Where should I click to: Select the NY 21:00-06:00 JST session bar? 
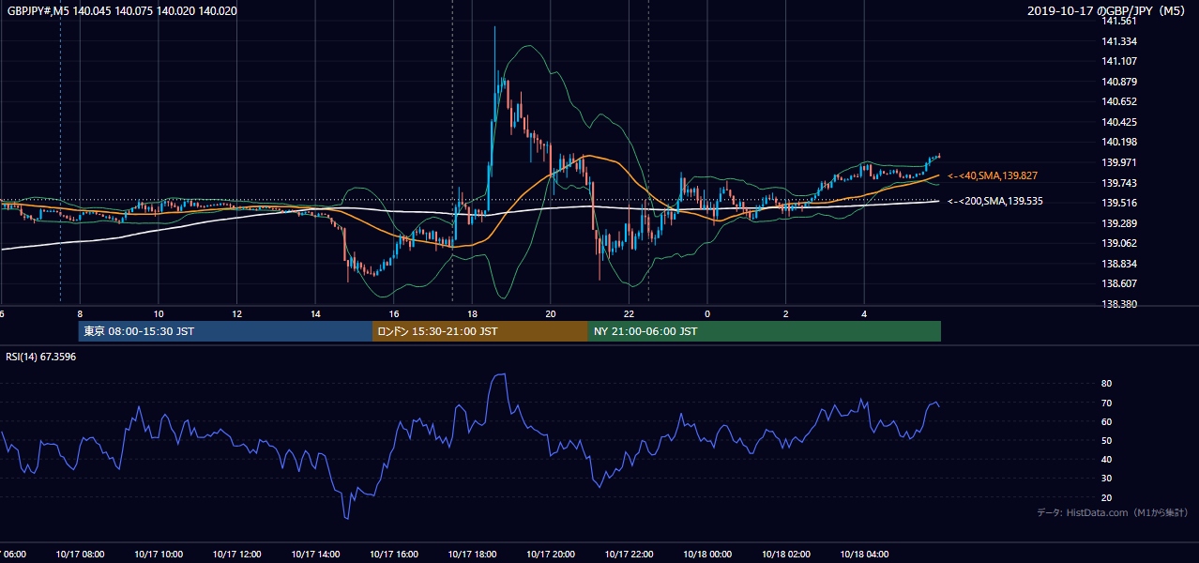765,331
